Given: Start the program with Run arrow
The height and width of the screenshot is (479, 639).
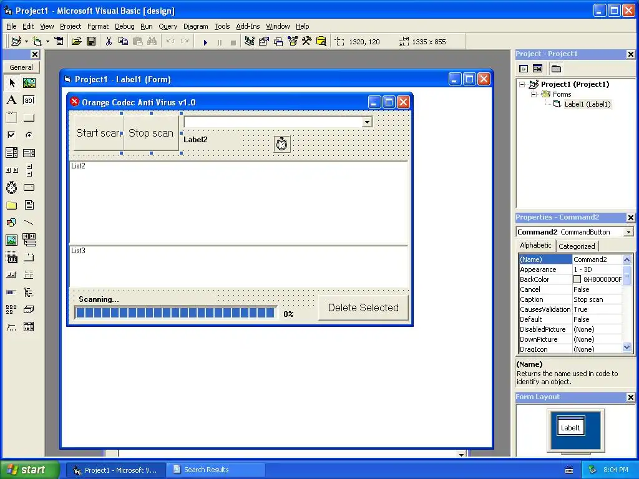Looking at the screenshot, I should (205, 42).
